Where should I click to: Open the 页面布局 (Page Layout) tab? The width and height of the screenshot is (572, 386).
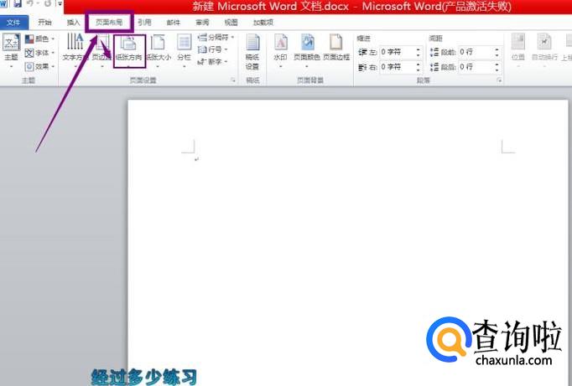coord(109,23)
